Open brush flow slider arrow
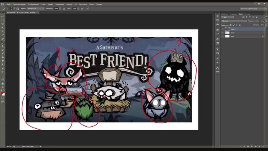 78,8
